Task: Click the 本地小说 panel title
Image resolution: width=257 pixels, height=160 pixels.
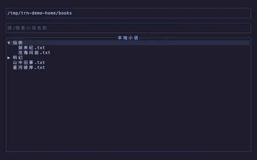Action: [x=128, y=38]
